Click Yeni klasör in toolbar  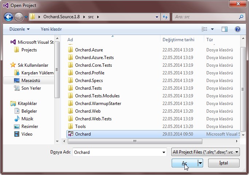point(51,29)
